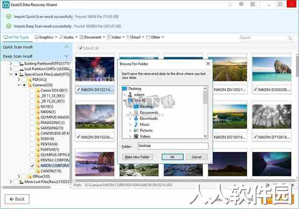The width and height of the screenshot is (299, 209).
Task: Expand the More Lost Files(Raw) node
Action: click(11, 182)
